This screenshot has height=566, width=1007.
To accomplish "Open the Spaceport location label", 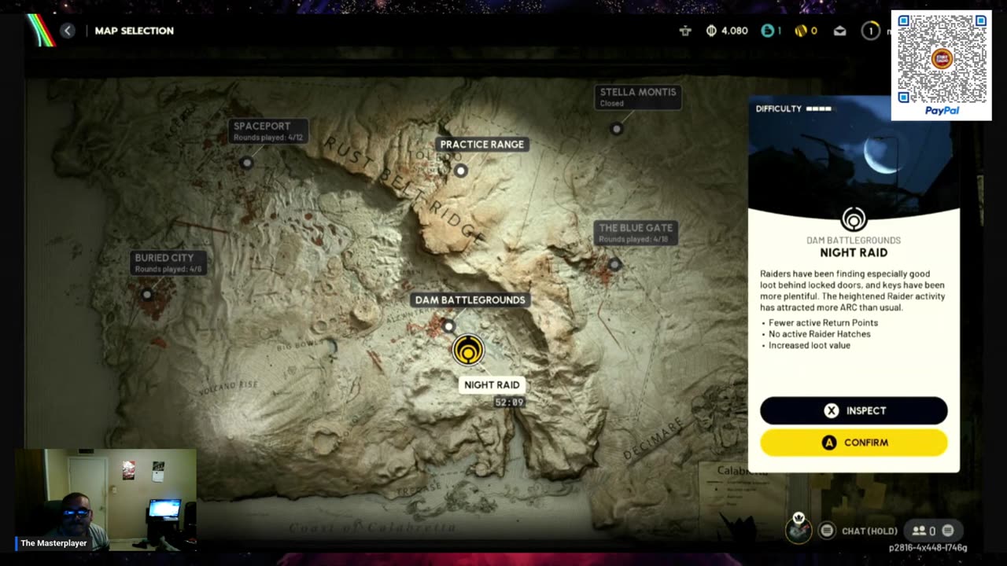I will coord(268,130).
